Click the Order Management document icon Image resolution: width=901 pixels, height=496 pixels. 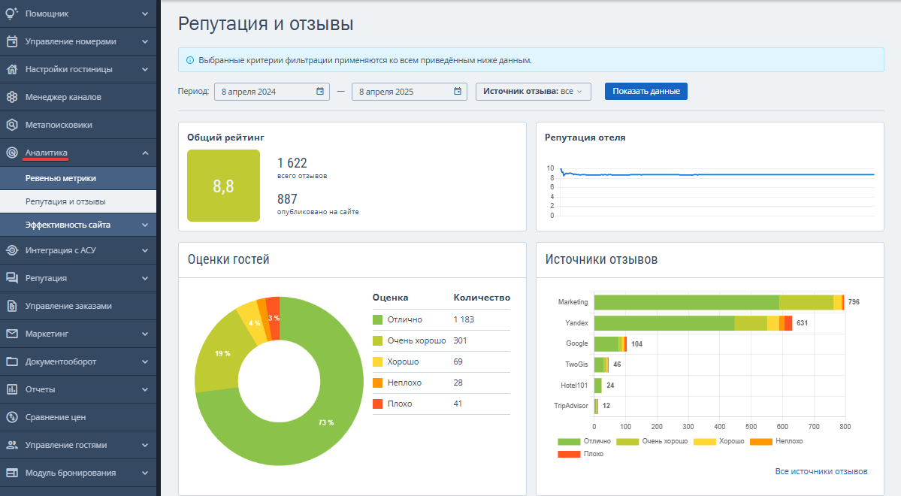(x=12, y=306)
